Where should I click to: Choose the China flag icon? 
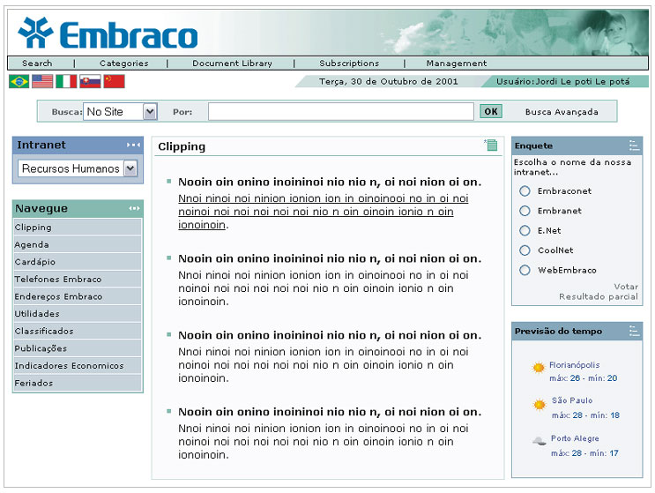click(115, 81)
